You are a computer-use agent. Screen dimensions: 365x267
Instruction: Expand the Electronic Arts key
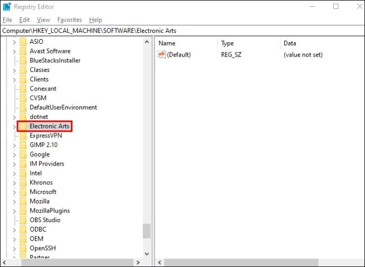tap(14, 126)
